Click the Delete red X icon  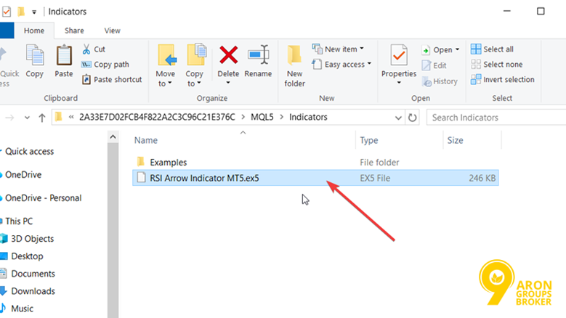[x=228, y=56]
